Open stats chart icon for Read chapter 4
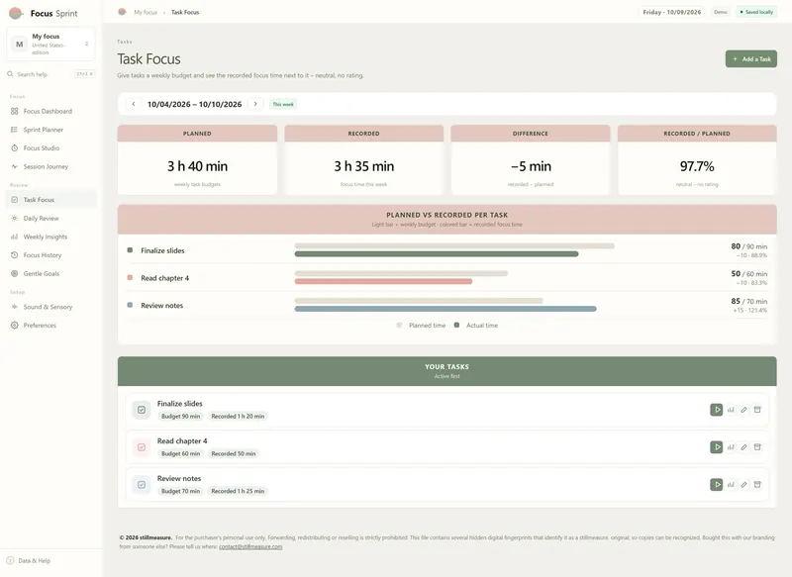792x577 pixels. pyautogui.click(x=731, y=447)
